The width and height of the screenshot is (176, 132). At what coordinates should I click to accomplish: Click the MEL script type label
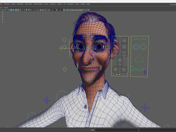[92, 130]
